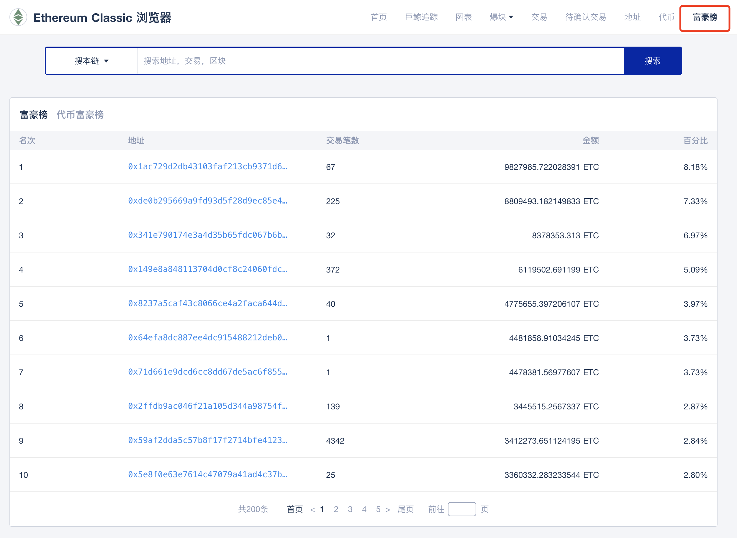The image size is (737, 538).
Task: Click the amount 9827985.722028391 ETC
Action: [551, 167]
